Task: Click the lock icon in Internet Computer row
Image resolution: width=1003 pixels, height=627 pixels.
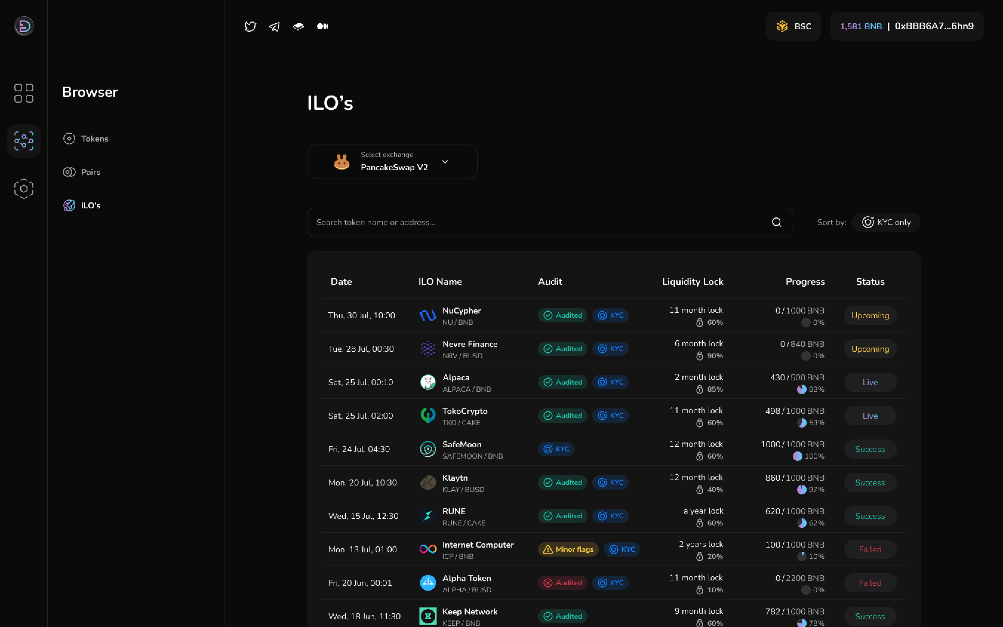Action: (x=700, y=557)
